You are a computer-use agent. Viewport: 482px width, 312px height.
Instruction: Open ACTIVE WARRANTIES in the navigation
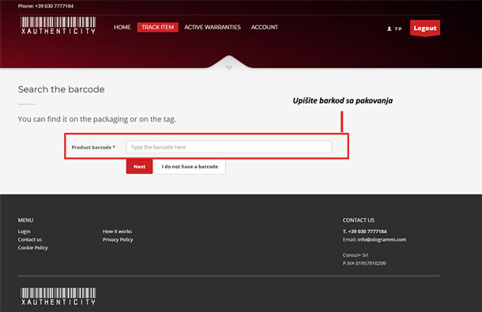tap(213, 27)
